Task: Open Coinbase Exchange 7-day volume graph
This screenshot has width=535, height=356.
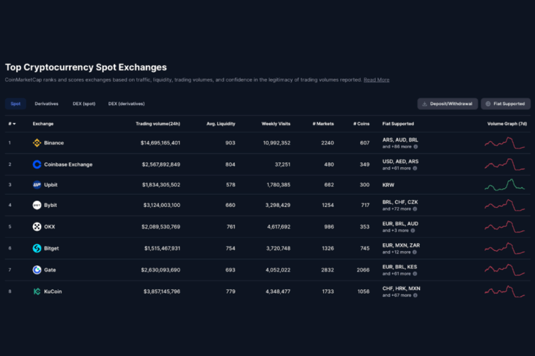Action: point(505,165)
